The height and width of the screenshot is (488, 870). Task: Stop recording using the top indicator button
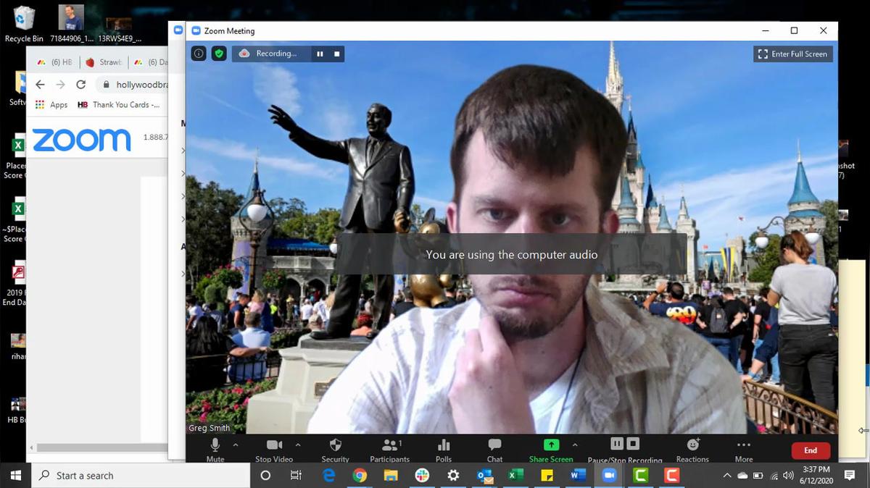pos(336,54)
